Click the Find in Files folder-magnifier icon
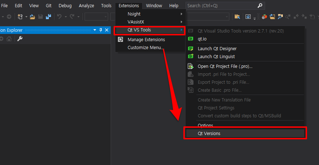319x165 pixels. pyautogui.click(x=237, y=17)
